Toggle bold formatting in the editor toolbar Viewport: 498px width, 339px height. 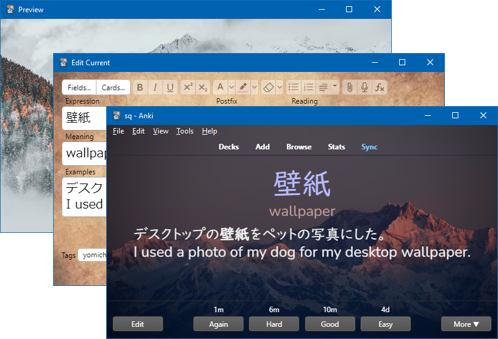coord(140,87)
